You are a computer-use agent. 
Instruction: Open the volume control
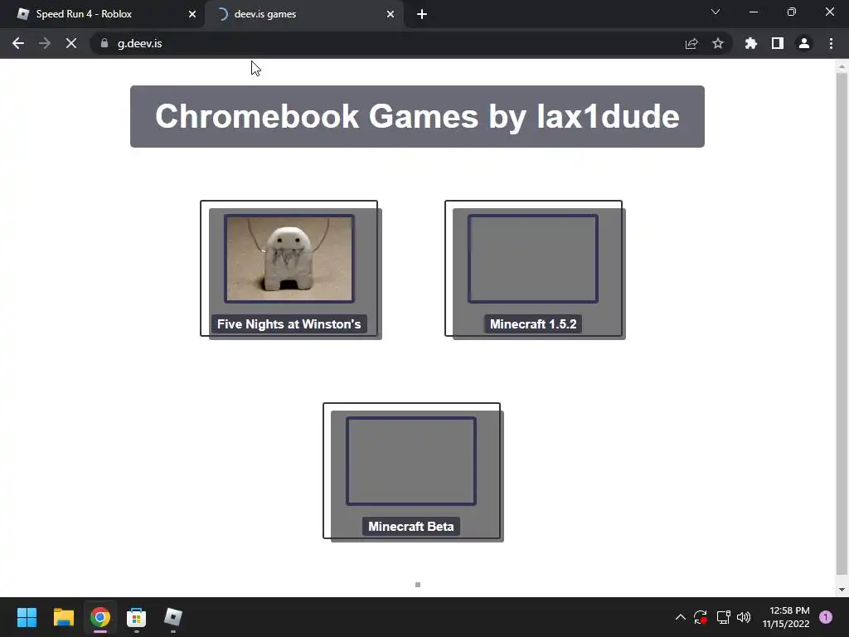[744, 617]
